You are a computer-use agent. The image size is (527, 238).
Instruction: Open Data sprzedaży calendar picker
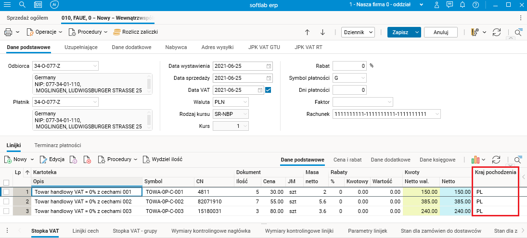[x=269, y=78]
